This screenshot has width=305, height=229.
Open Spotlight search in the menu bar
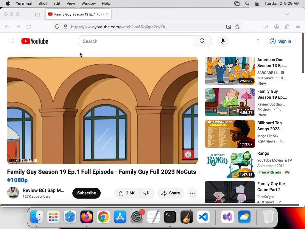point(247,4)
